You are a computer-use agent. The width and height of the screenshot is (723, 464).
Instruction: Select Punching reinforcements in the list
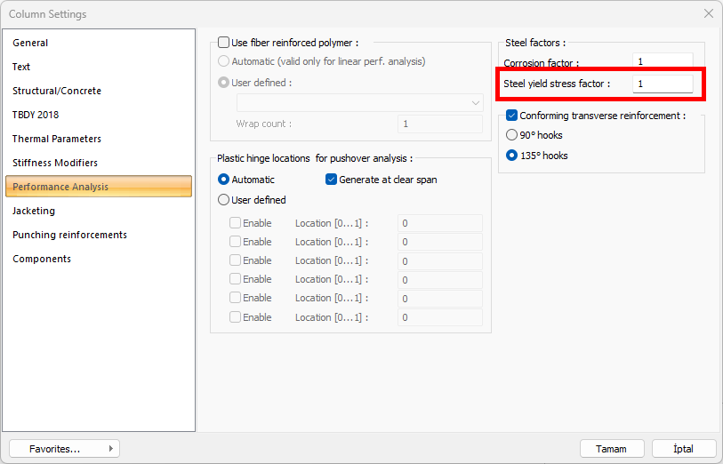69,235
